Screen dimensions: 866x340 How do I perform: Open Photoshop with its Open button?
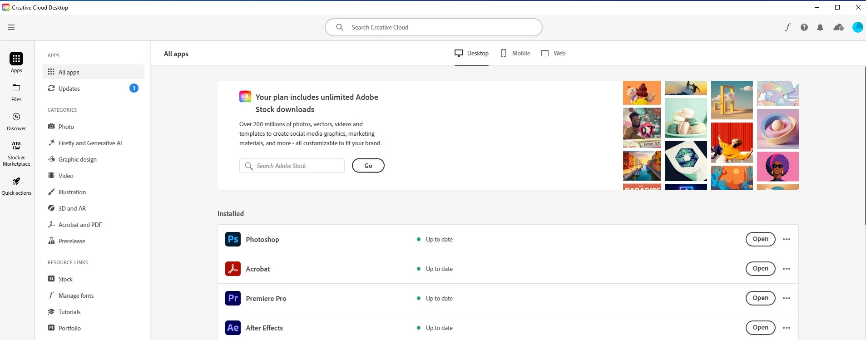tap(760, 239)
